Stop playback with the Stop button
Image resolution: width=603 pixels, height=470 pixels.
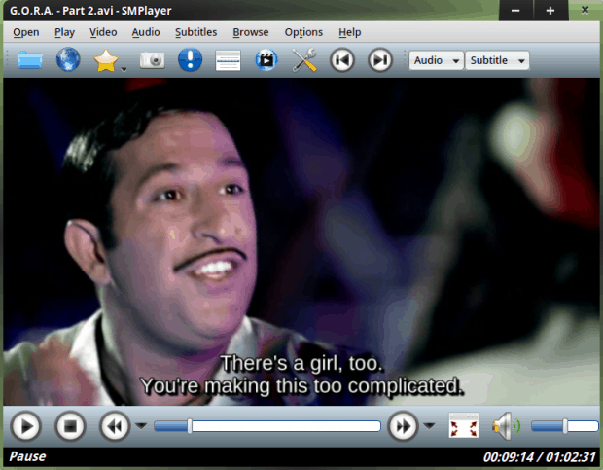coord(69,426)
